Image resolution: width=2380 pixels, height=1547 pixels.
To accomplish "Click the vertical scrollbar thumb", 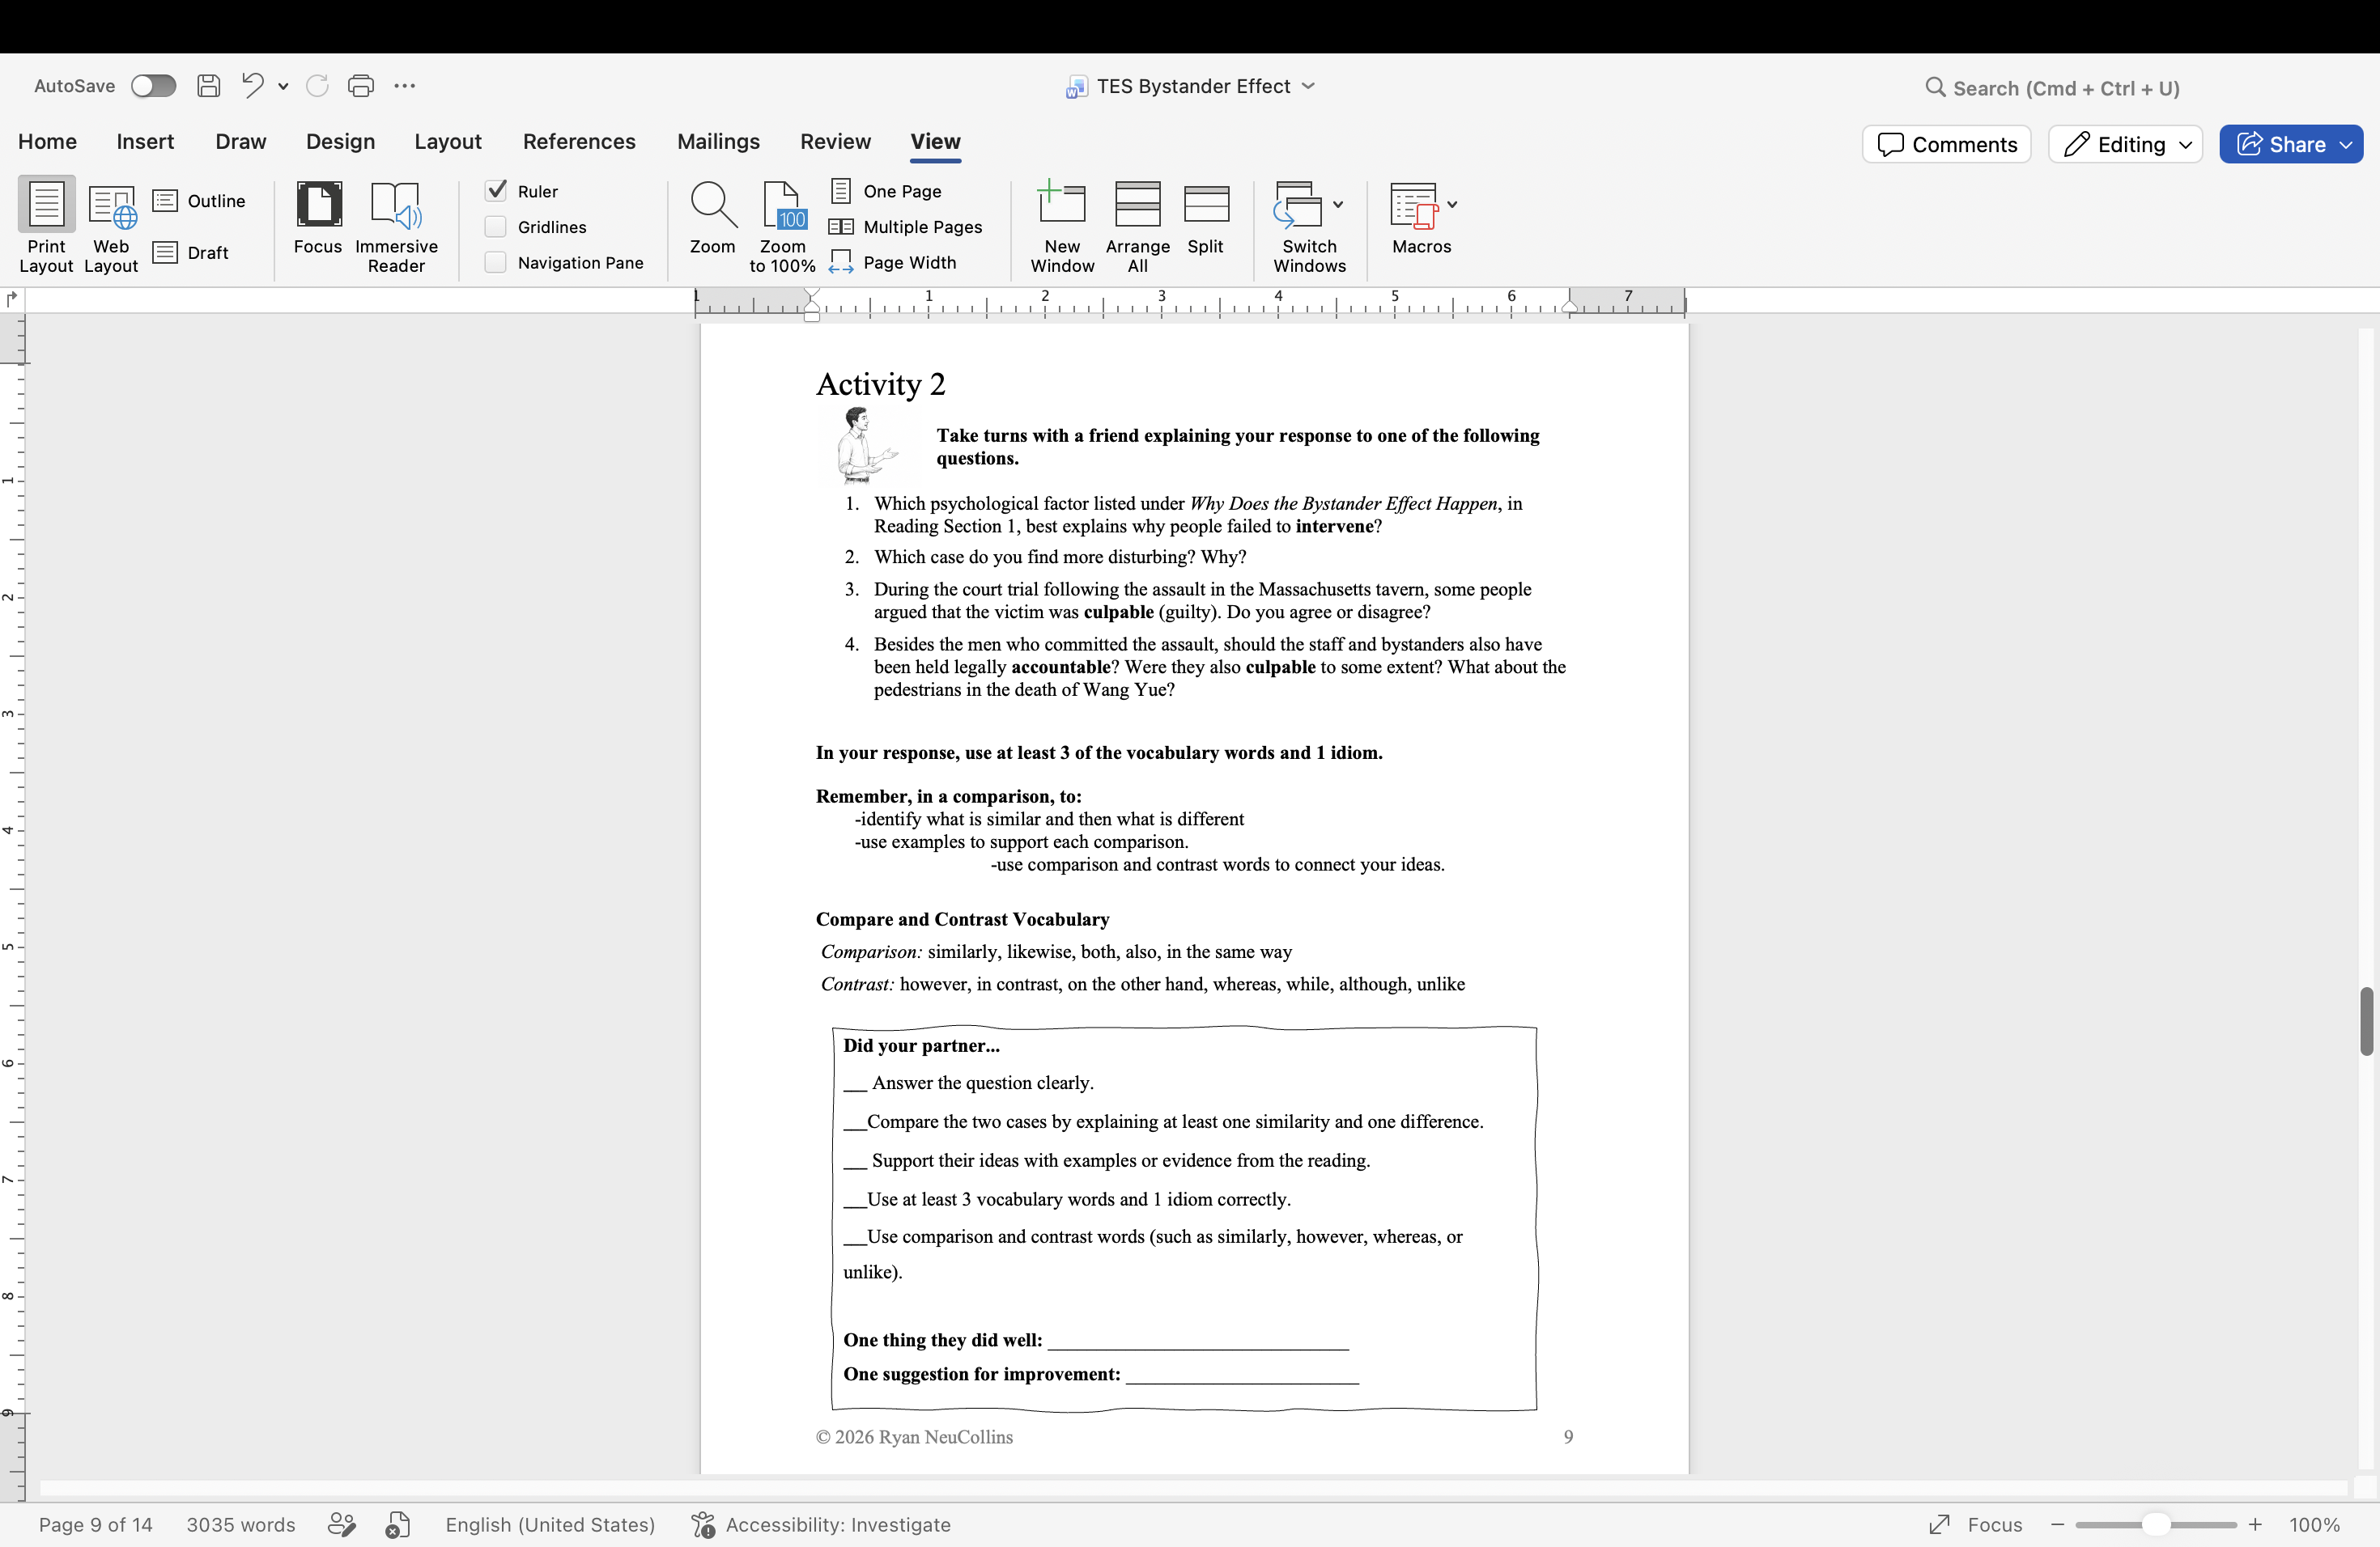I will 2366,1021.
